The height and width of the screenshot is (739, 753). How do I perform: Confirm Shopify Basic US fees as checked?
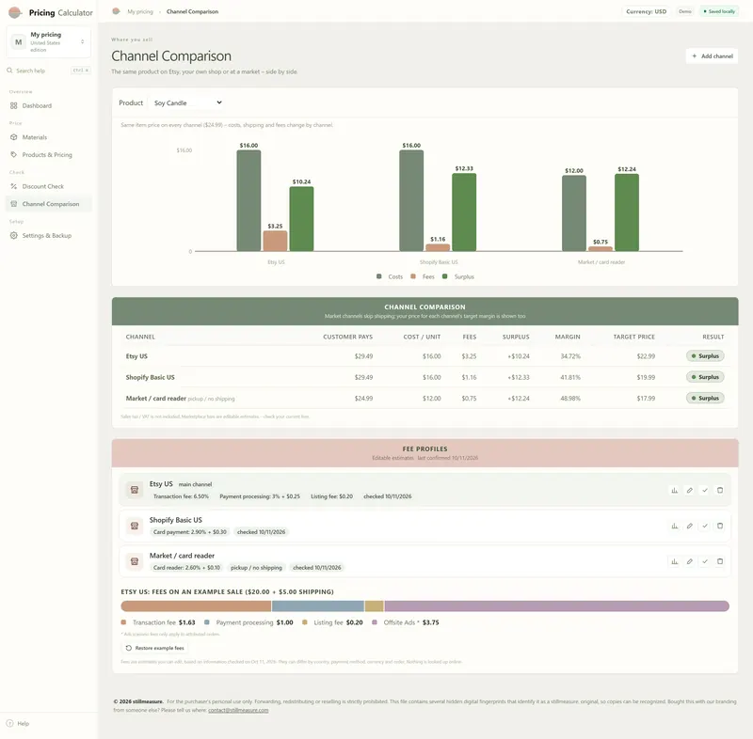[x=704, y=526]
